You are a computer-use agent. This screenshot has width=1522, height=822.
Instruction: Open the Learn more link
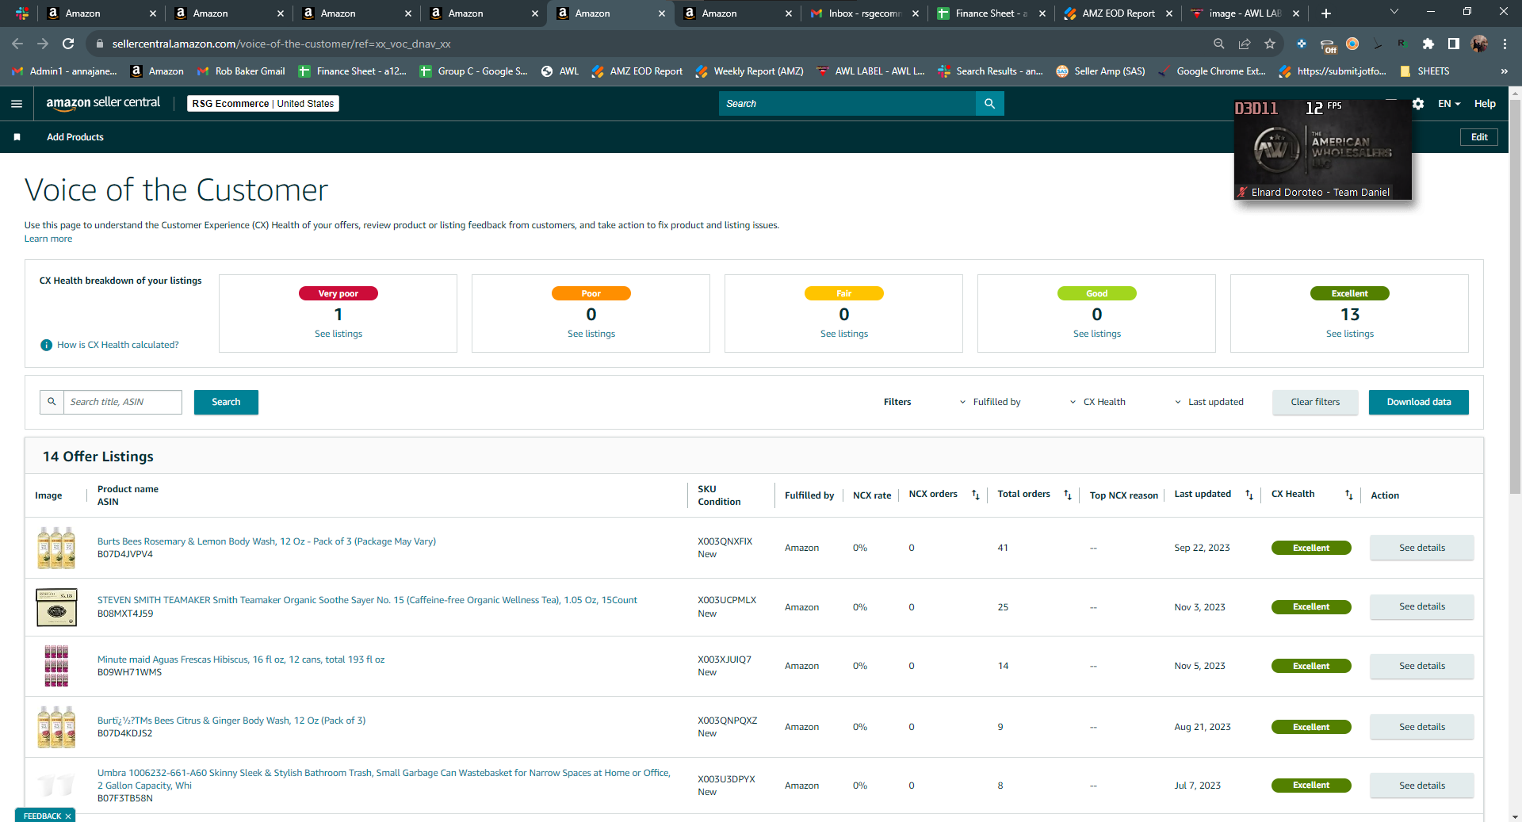[x=48, y=239]
